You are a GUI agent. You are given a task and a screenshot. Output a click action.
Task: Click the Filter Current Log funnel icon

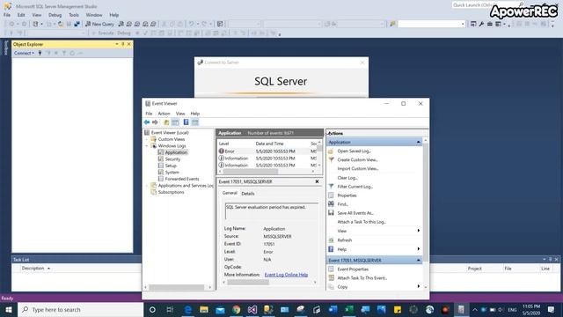click(x=331, y=186)
